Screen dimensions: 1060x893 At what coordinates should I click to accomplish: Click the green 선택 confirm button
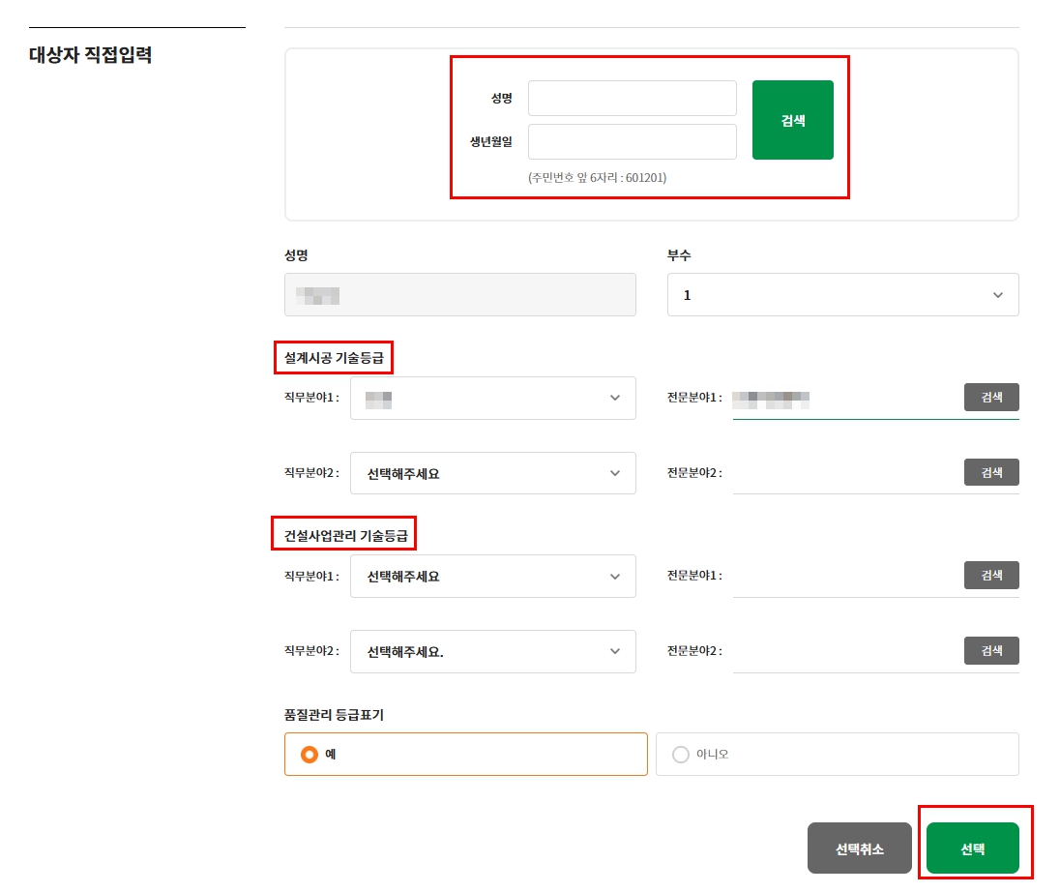974,847
